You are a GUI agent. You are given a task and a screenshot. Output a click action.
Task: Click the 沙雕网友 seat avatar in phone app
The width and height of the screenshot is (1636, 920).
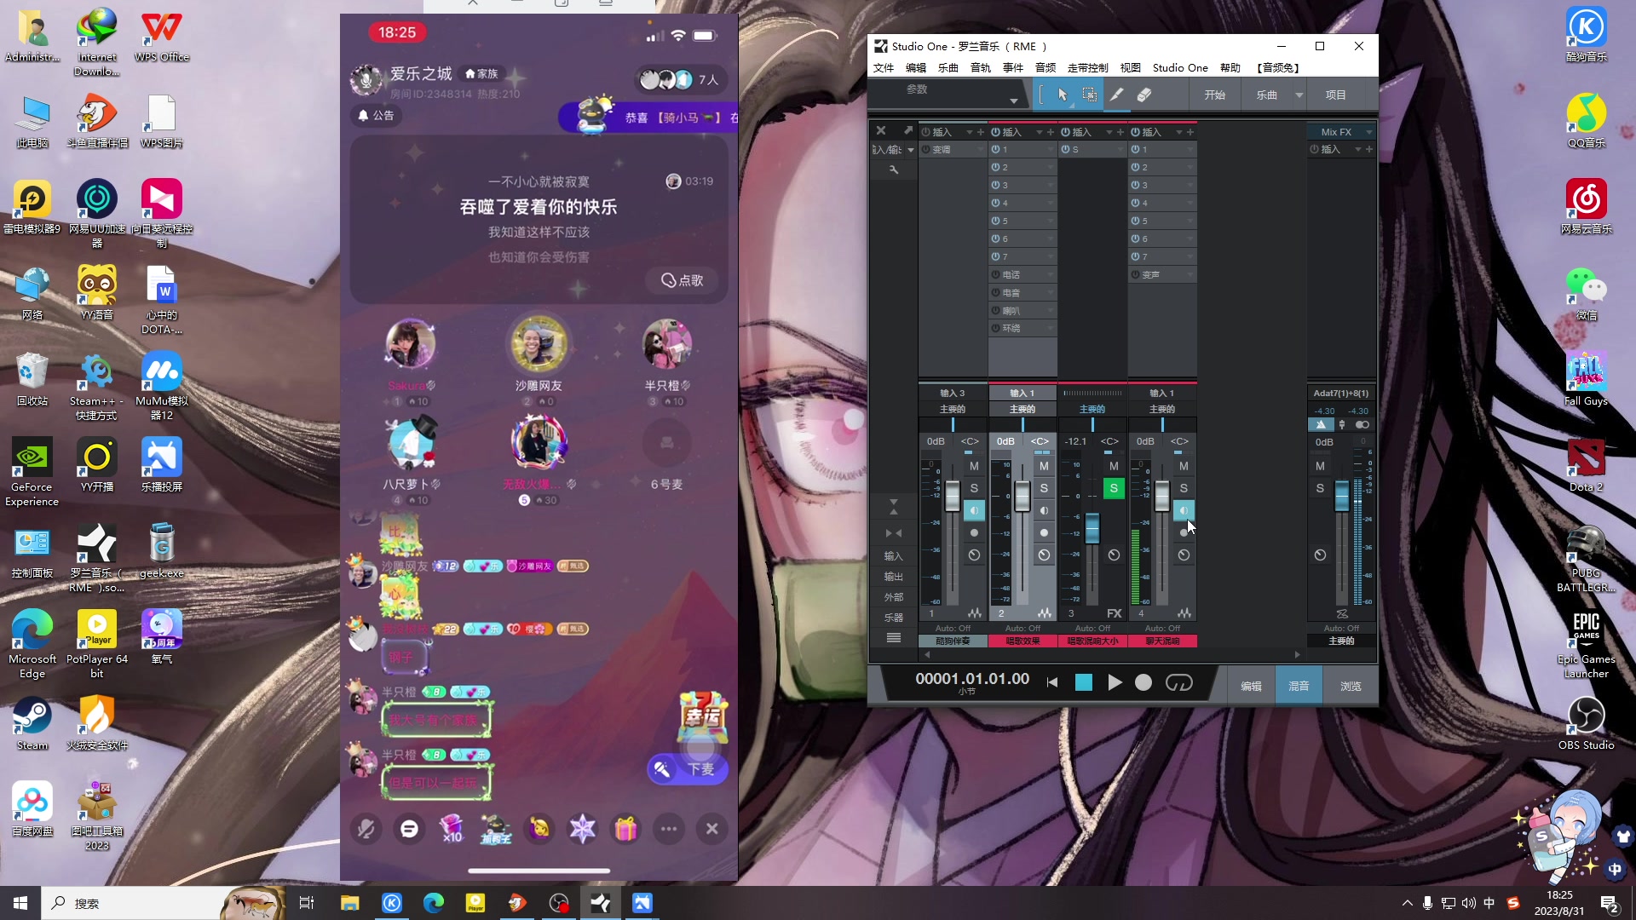point(539,343)
